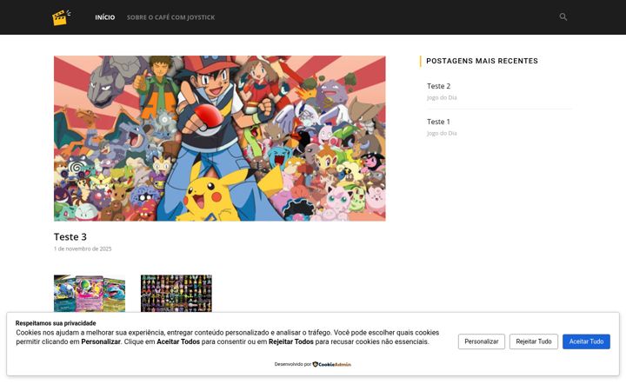Image resolution: width=626 pixels, height=391 pixels.
Task: Click the POSTAGENS MAIS RECENTES heading
Action: point(482,61)
